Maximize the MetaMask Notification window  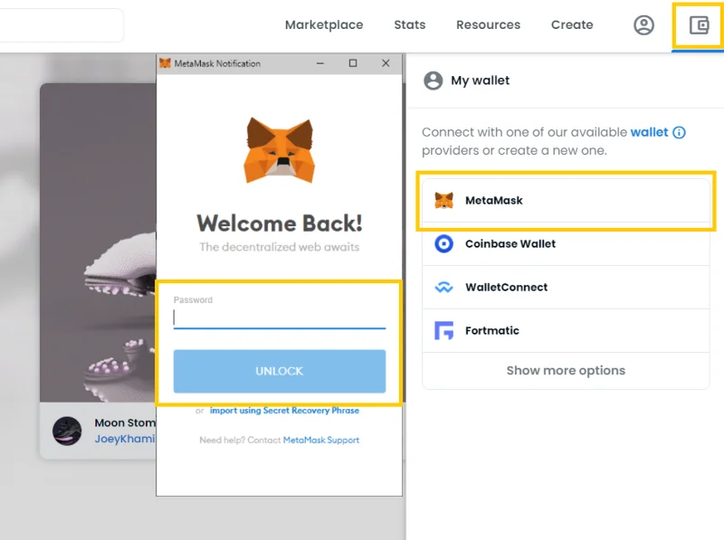353,63
